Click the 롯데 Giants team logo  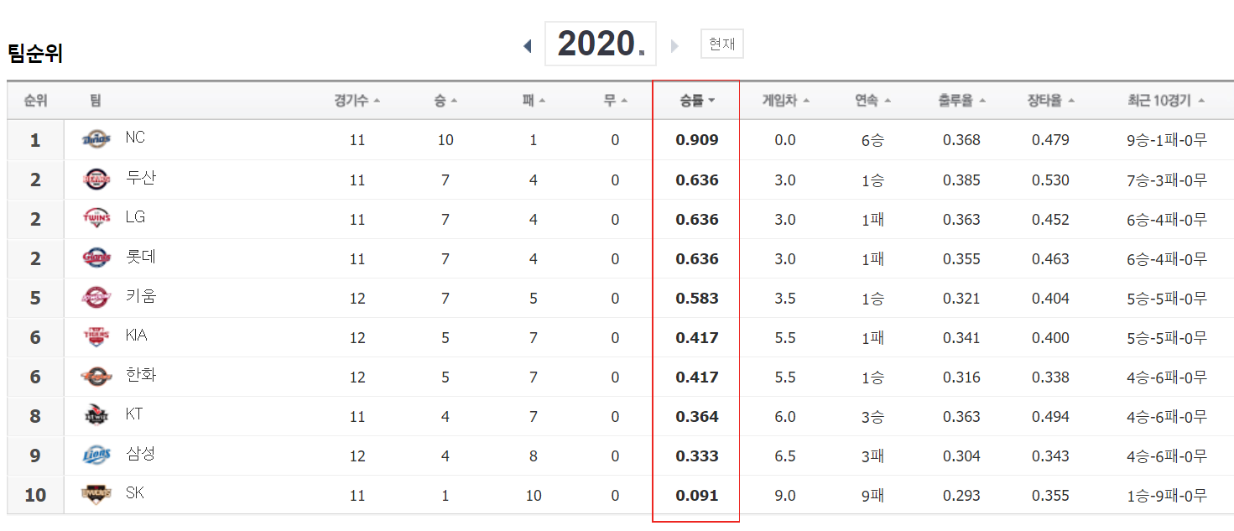click(96, 258)
